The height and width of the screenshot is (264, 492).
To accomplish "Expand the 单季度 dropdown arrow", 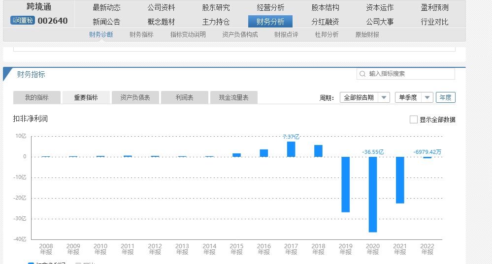I will click(426, 97).
